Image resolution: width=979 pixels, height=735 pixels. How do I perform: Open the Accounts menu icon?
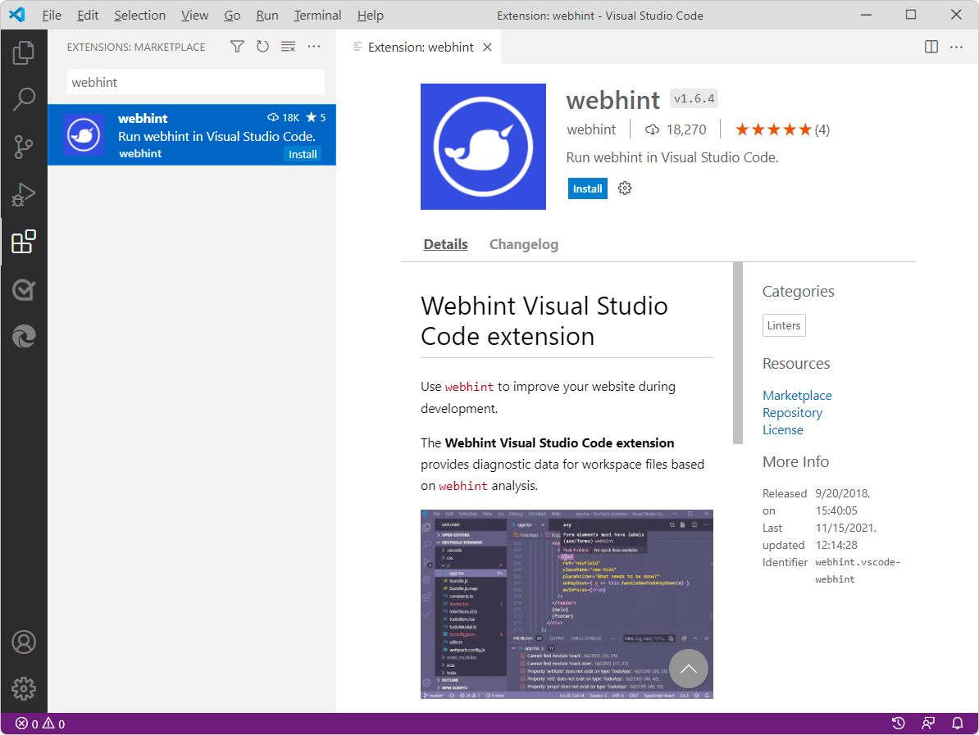tap(24, 642)
